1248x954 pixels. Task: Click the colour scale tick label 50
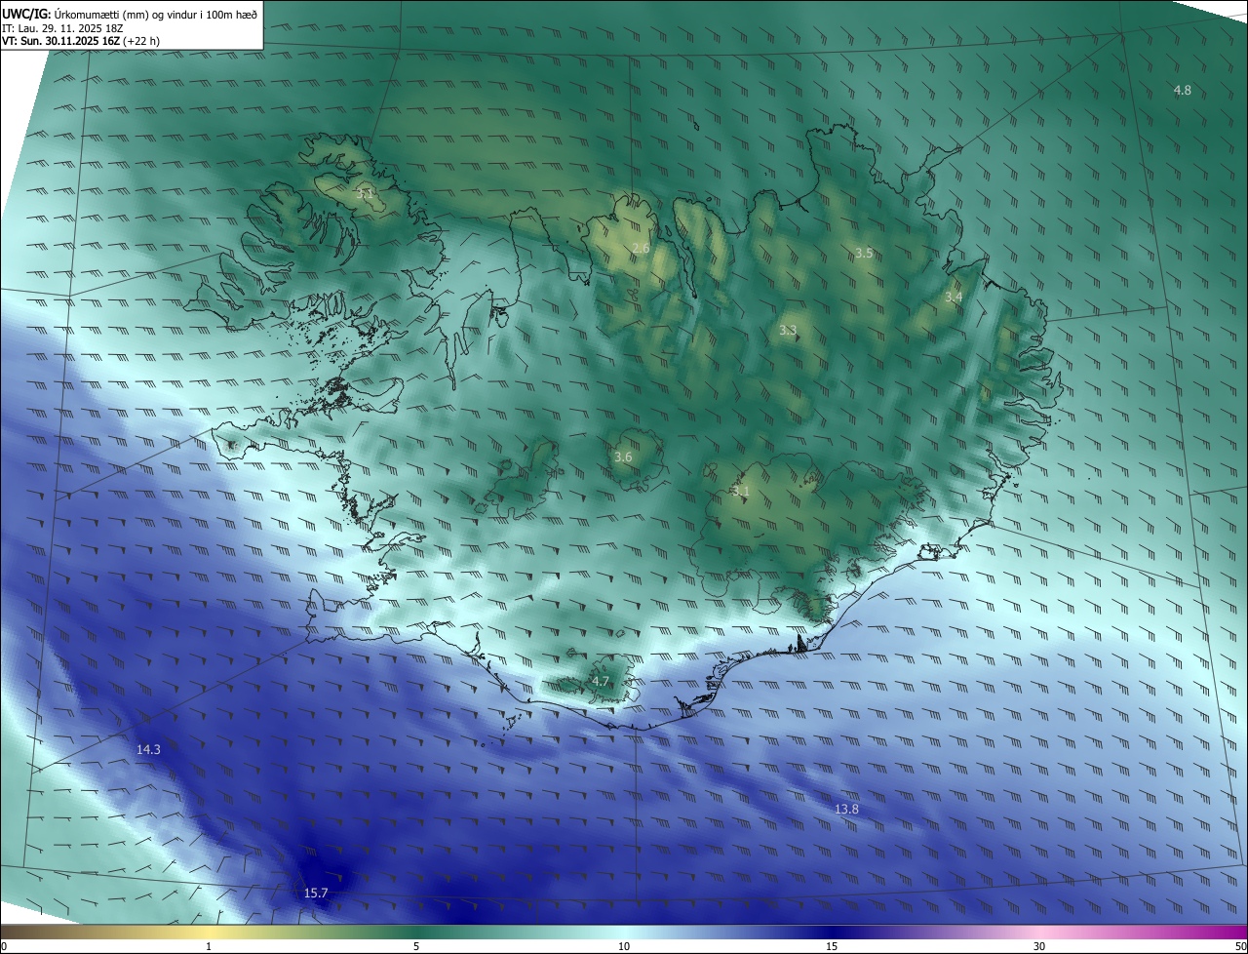point(1240,946)
